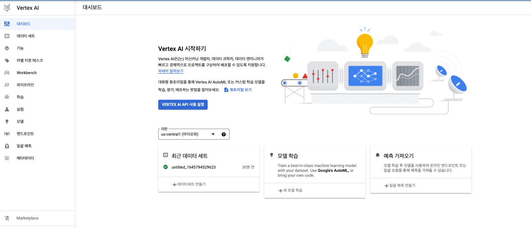Click the 모델 lightbulb icon in sidebar

[7, 122]
